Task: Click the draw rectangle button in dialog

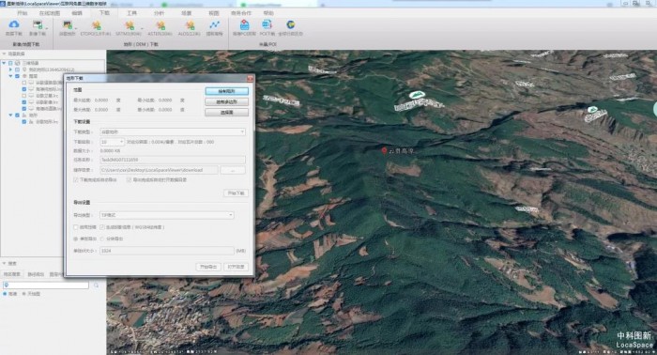Action: coord(227,91)
